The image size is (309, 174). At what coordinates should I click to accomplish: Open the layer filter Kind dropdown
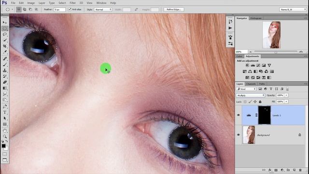click(x=246, y=89)
